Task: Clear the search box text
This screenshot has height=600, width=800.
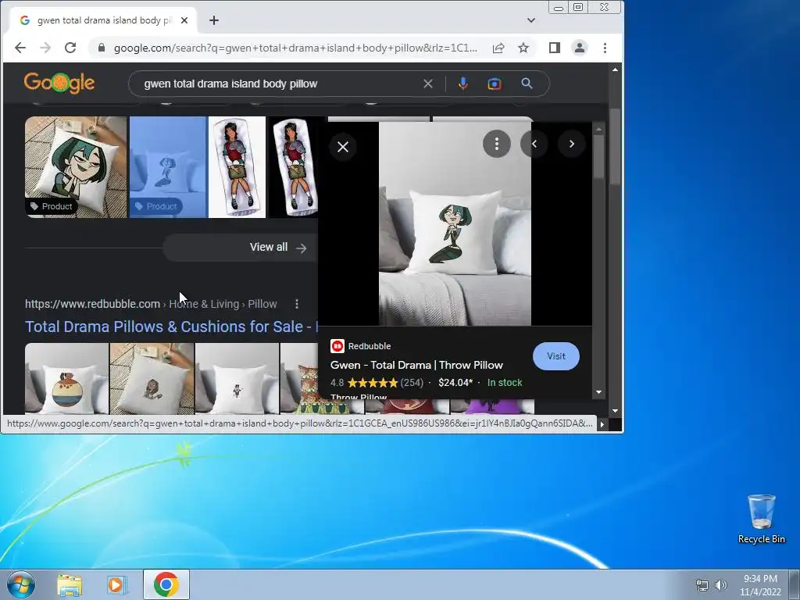Action: pyautogui.click(x=428, y=84)
